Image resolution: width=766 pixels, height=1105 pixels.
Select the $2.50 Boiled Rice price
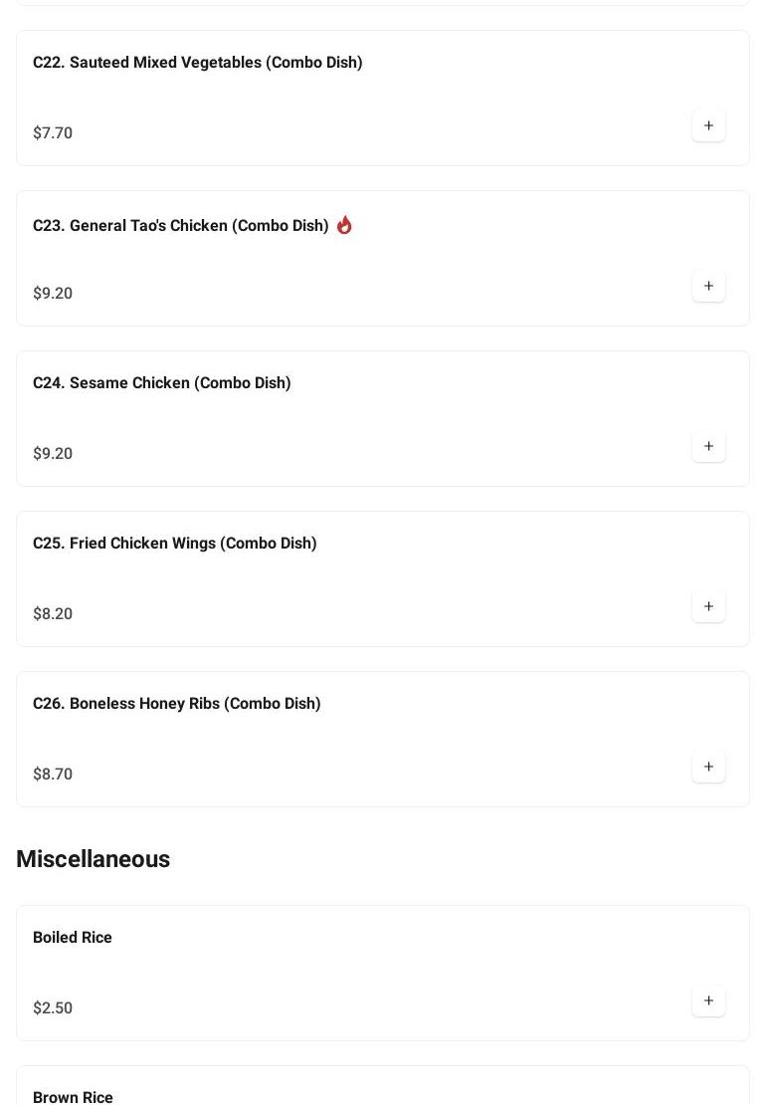coord(52,1007)
